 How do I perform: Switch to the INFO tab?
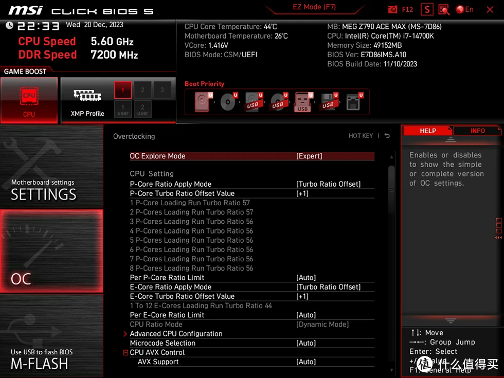(x=477, y=131)
